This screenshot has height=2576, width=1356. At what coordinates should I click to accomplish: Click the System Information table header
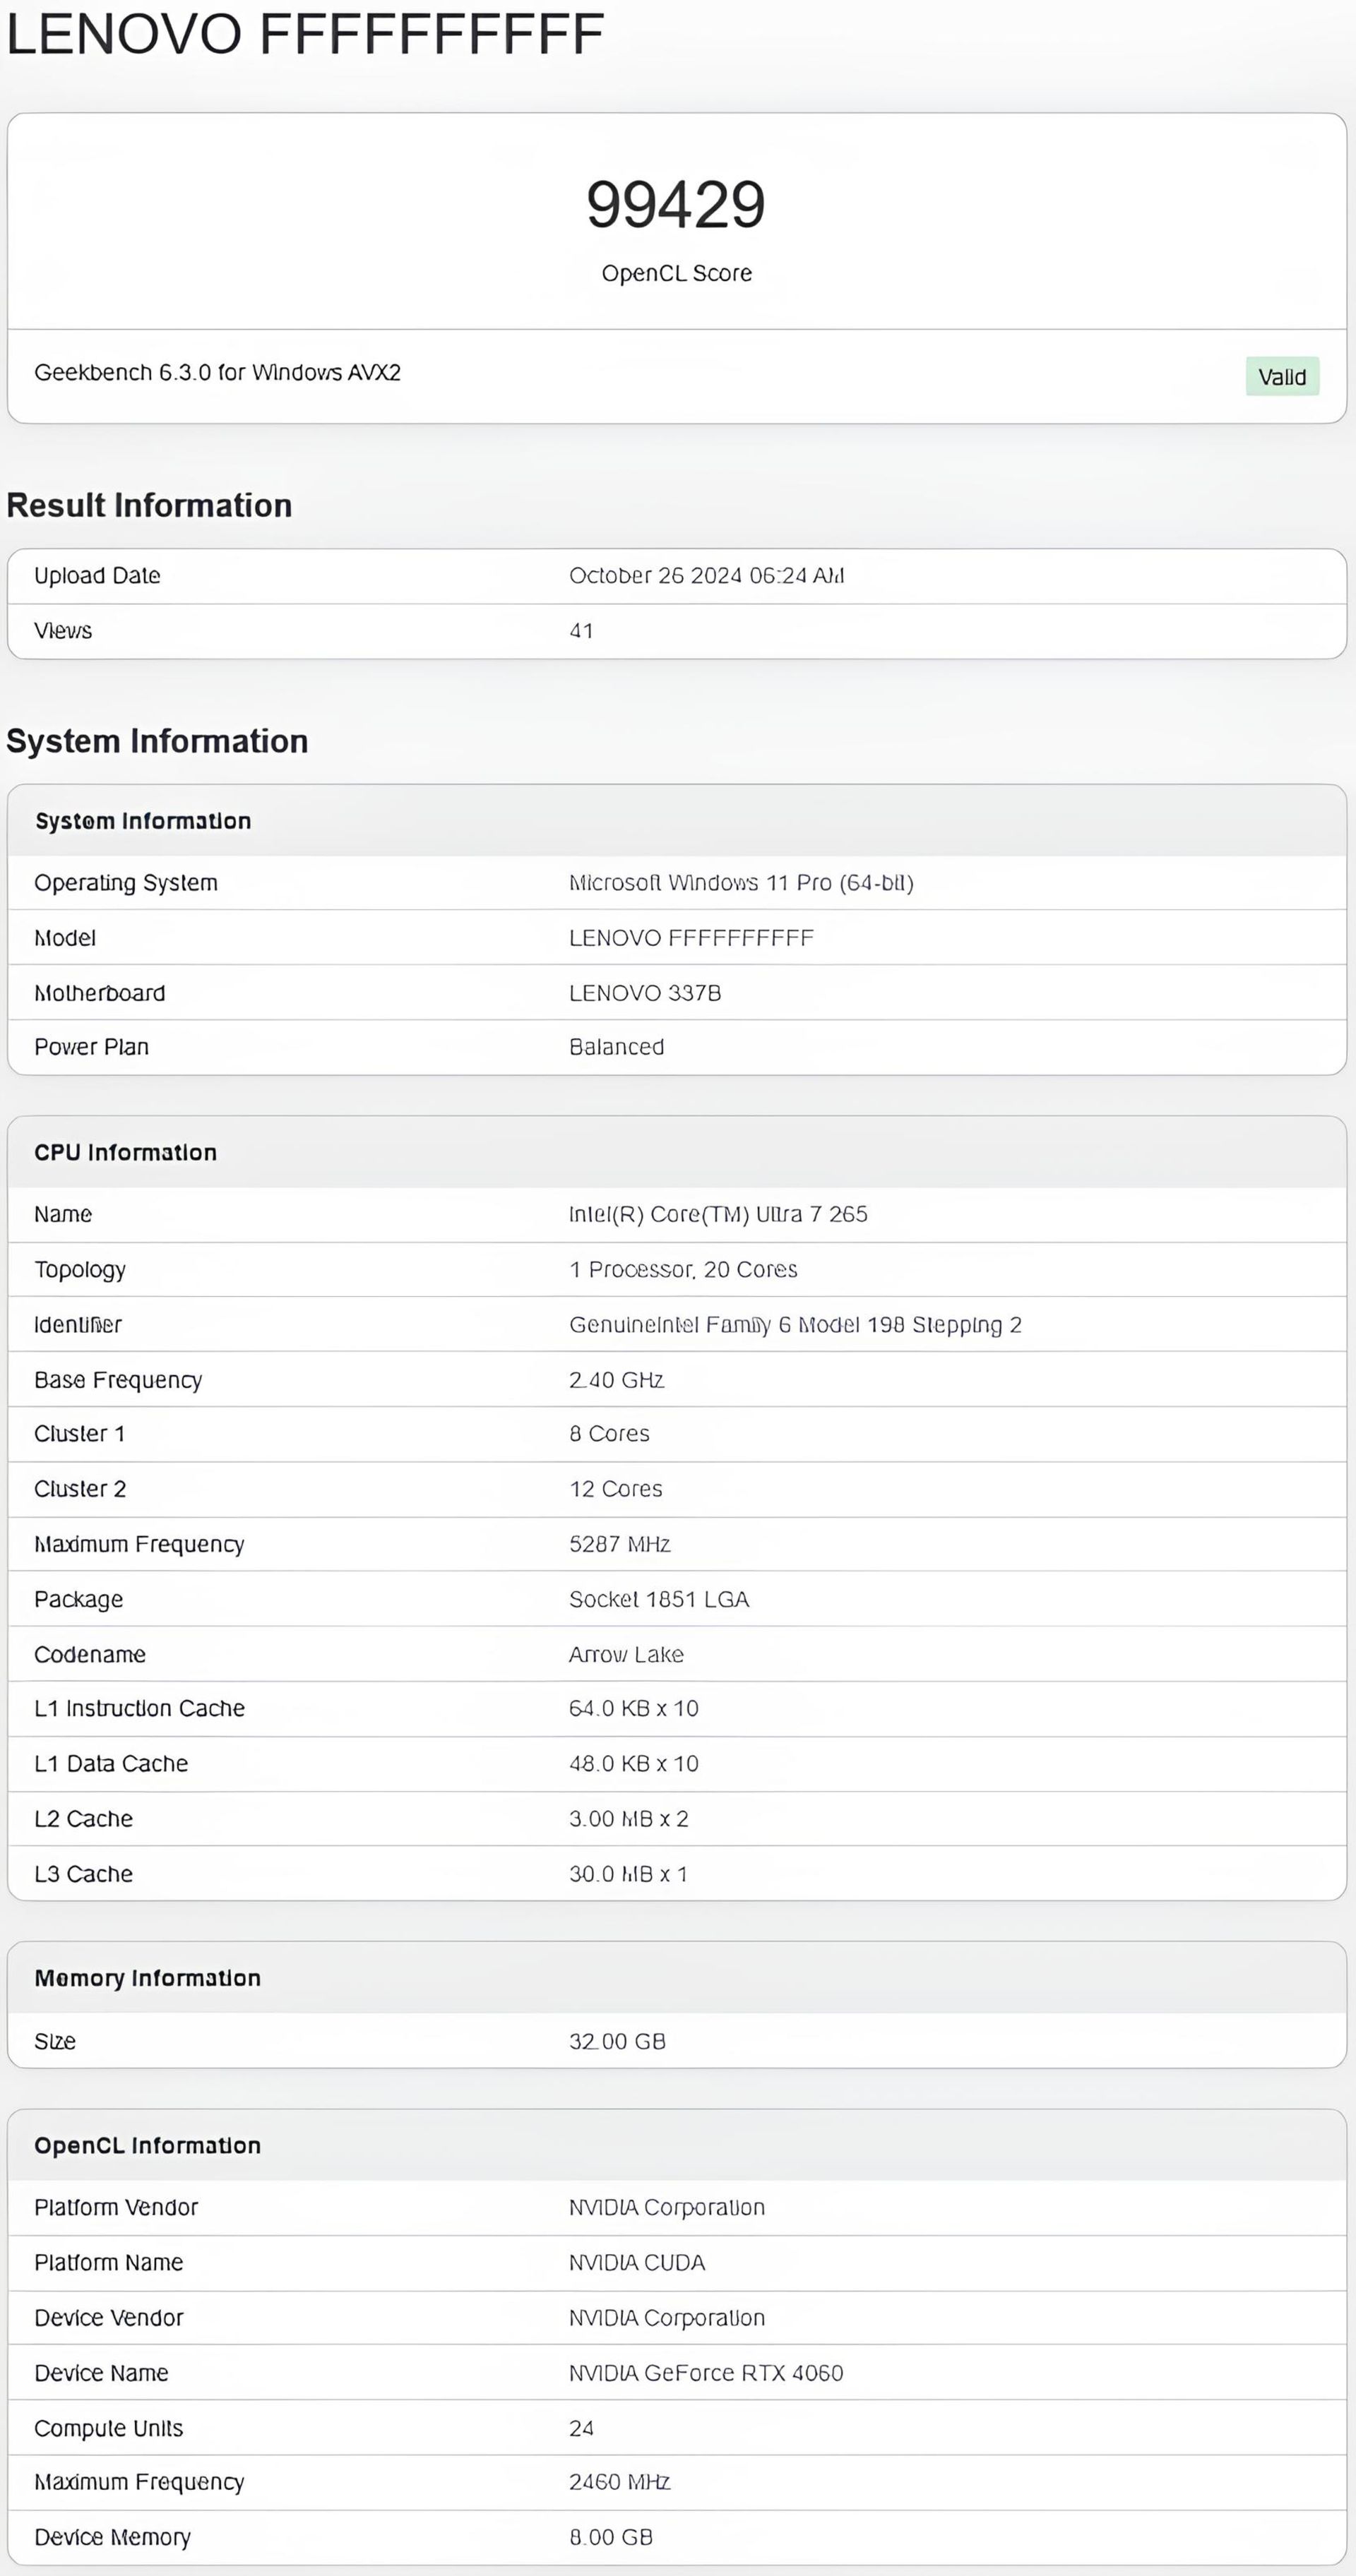point(142,821)
